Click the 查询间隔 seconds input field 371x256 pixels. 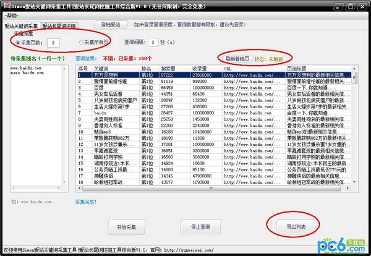(x=153, y=42)
